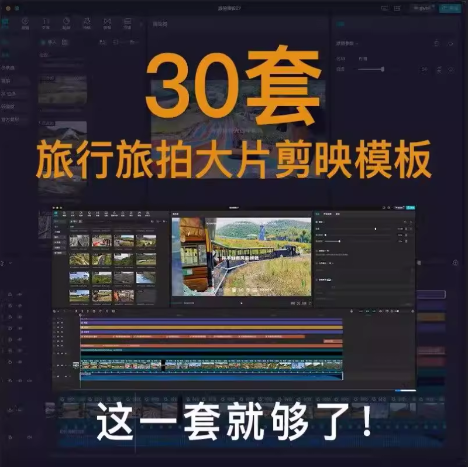The width and height of the screenshot is (468, 467).
Task: Open the 贴纸 (Sticker) panel icon
Action: [x=66, y=23]
